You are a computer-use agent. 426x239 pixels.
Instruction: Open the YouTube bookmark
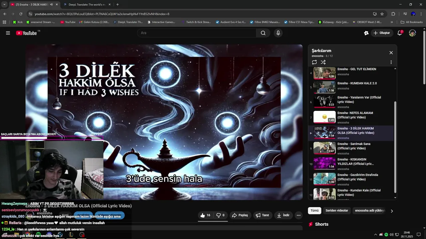(68, 22)
